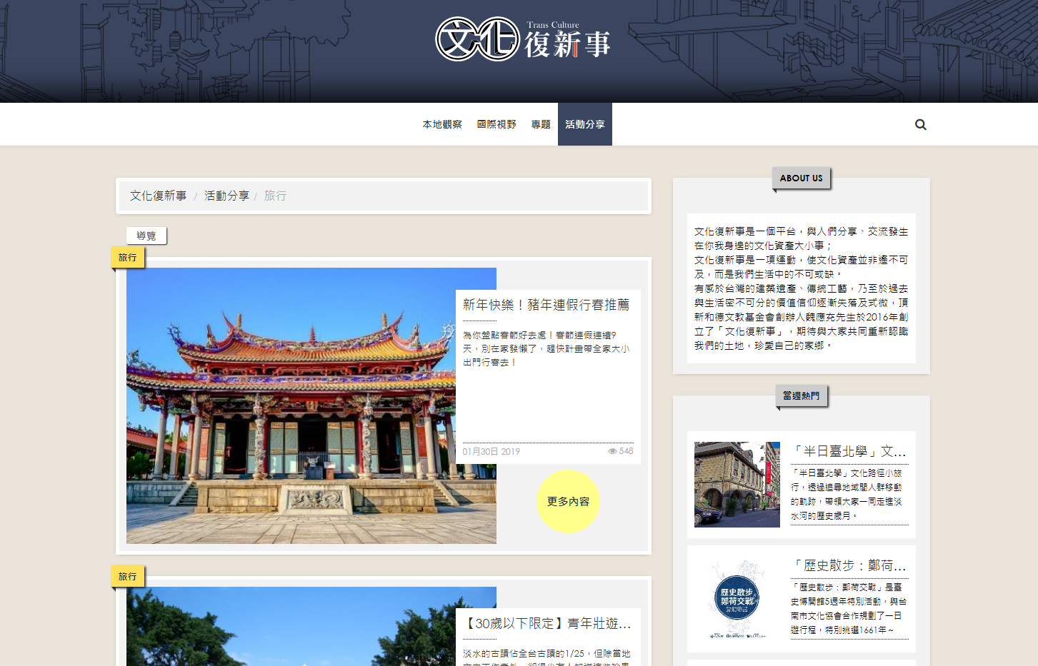1038x666 pixels.
Task: Go to 文化復新事 breadcrumb link
Action: click(158, 196)
